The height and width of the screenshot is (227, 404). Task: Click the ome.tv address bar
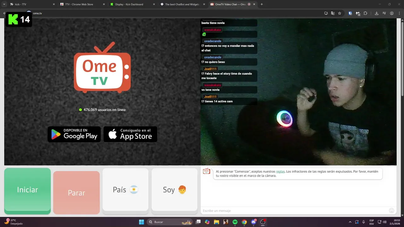pos(177,13)
